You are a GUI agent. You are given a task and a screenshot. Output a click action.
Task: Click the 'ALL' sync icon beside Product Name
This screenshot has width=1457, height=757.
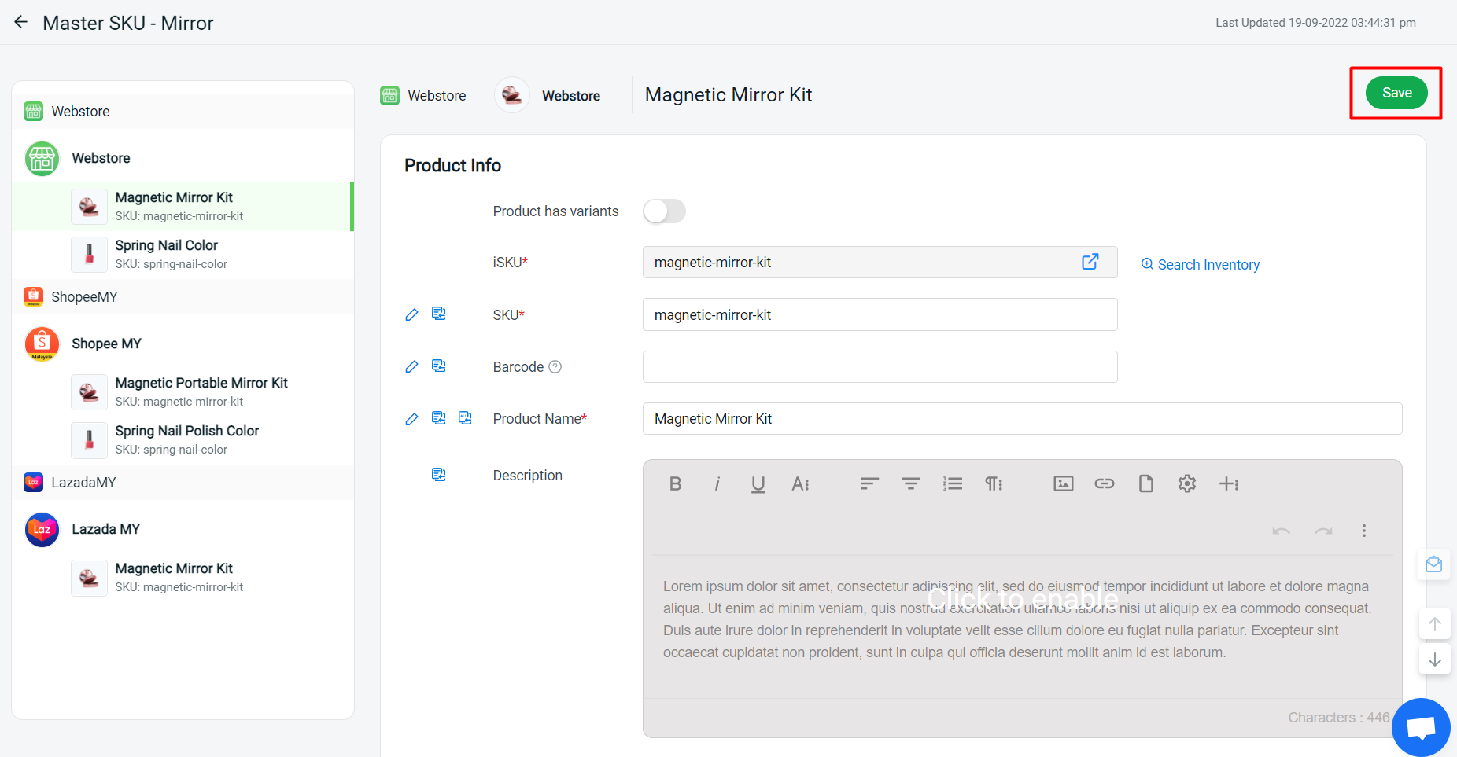point(465,418)
